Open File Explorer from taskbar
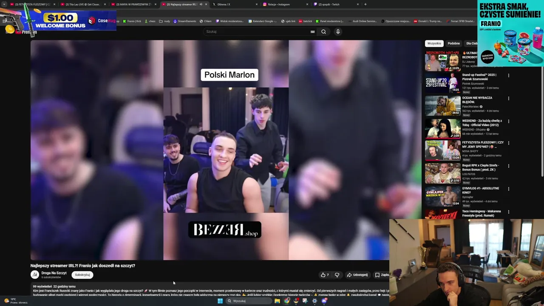Screen dimensions: 544x306 pyautogui.click(x=277, y=301)
